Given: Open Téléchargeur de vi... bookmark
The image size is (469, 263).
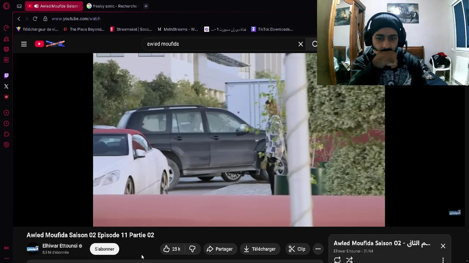Looking at the screenshot, I should click(x=37, y=29).
